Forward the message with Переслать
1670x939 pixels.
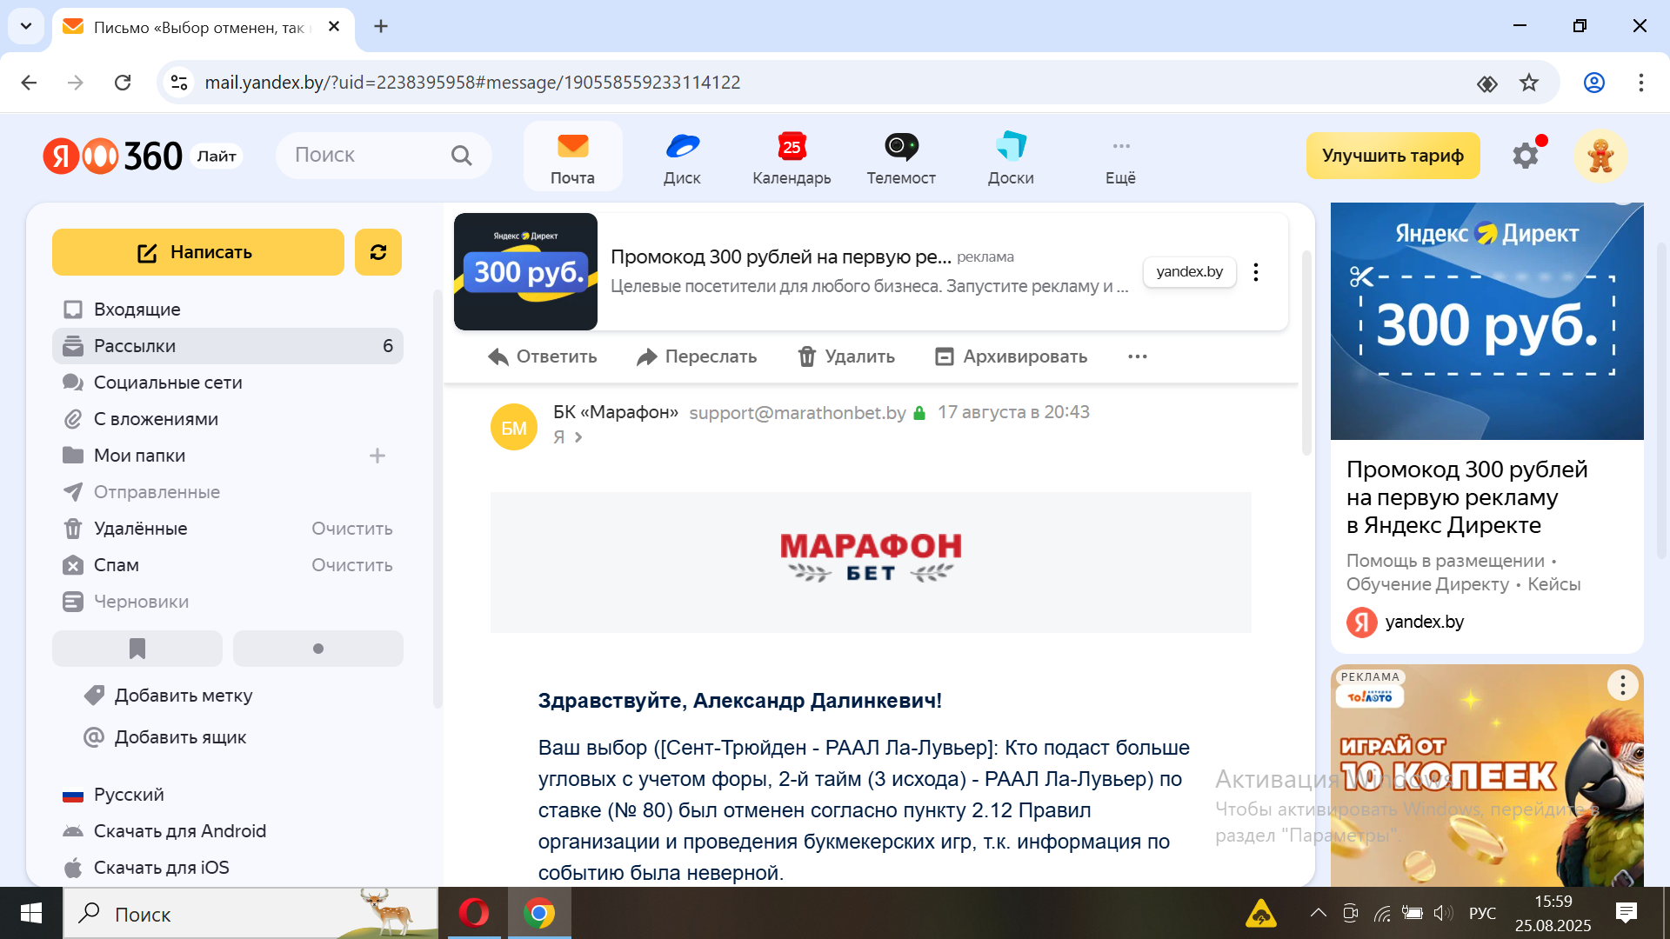pos(697,356)
